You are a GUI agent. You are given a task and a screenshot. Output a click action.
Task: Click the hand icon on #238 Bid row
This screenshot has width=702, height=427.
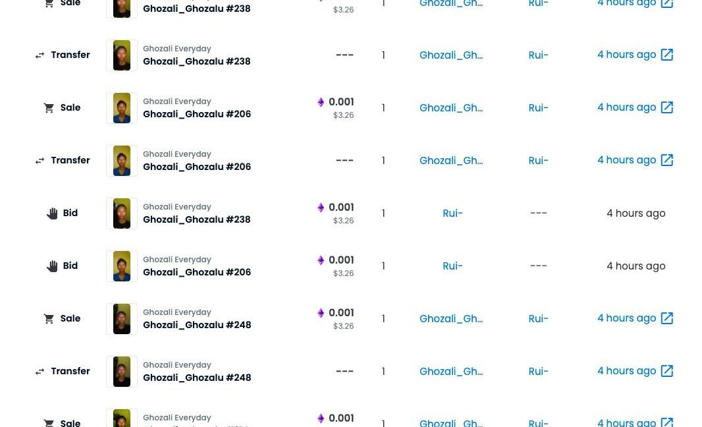[x=52, y=213]
